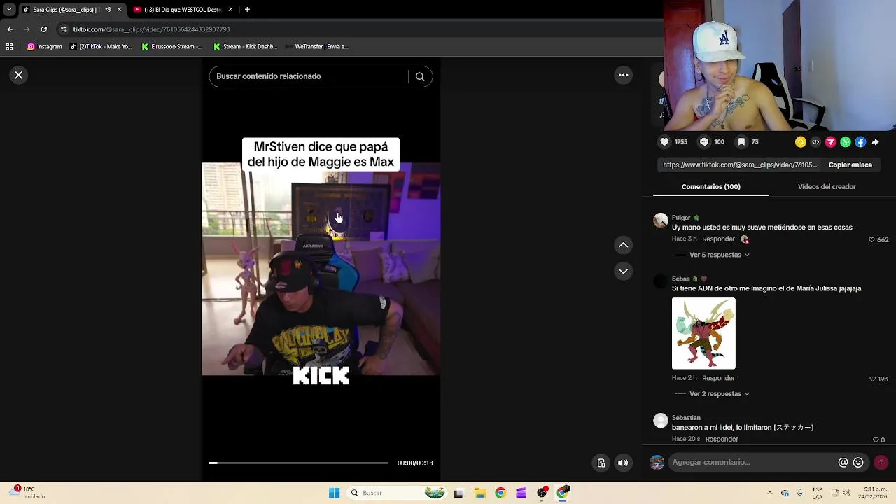
Task: Like Sebastian's comment with 0 likes
Action: click(875, 440)
